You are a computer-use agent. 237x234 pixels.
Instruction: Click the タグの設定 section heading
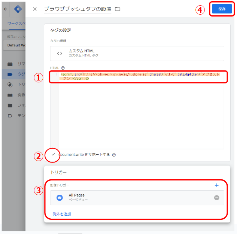point(60,30)
